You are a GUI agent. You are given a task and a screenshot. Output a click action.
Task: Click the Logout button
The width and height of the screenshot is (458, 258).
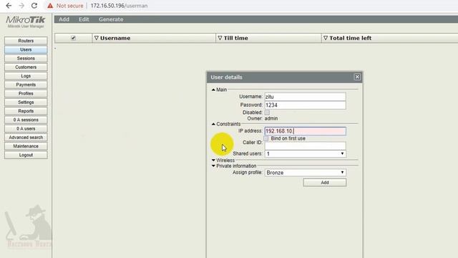pyautogui.click(x=26, y=155)
